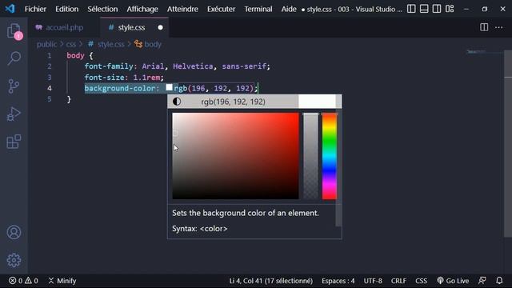Click the hue strip in color picker
Image resolution: width=512 pixels, height=288 pixels.
(329, 156)
